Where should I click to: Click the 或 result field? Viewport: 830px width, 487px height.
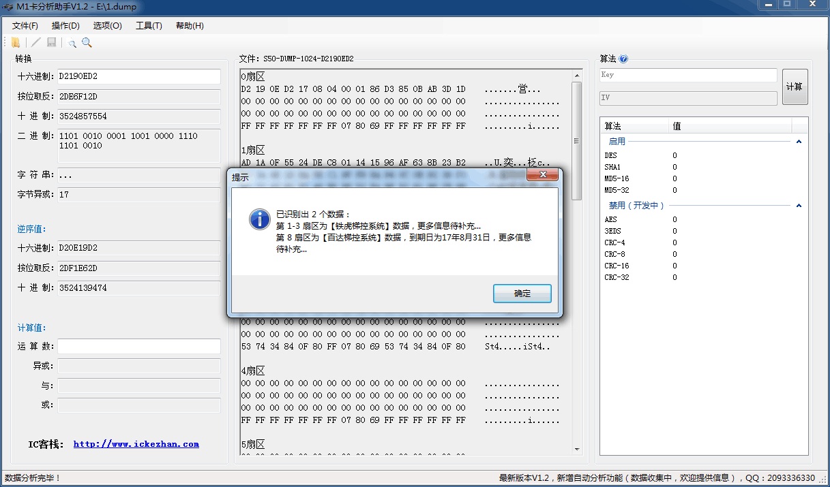click(x=138, y=406)
